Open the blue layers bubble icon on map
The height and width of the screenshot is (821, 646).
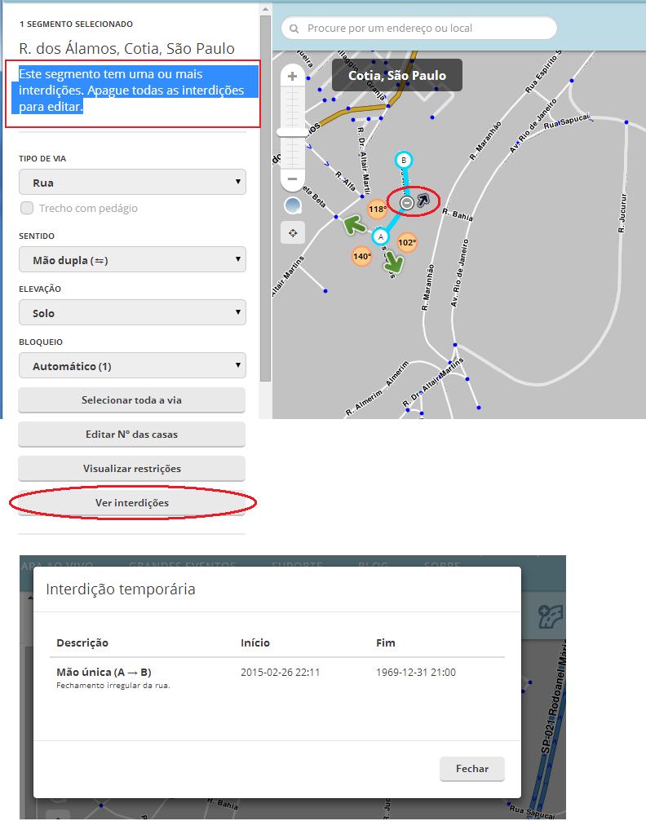(x=293, y=205)
